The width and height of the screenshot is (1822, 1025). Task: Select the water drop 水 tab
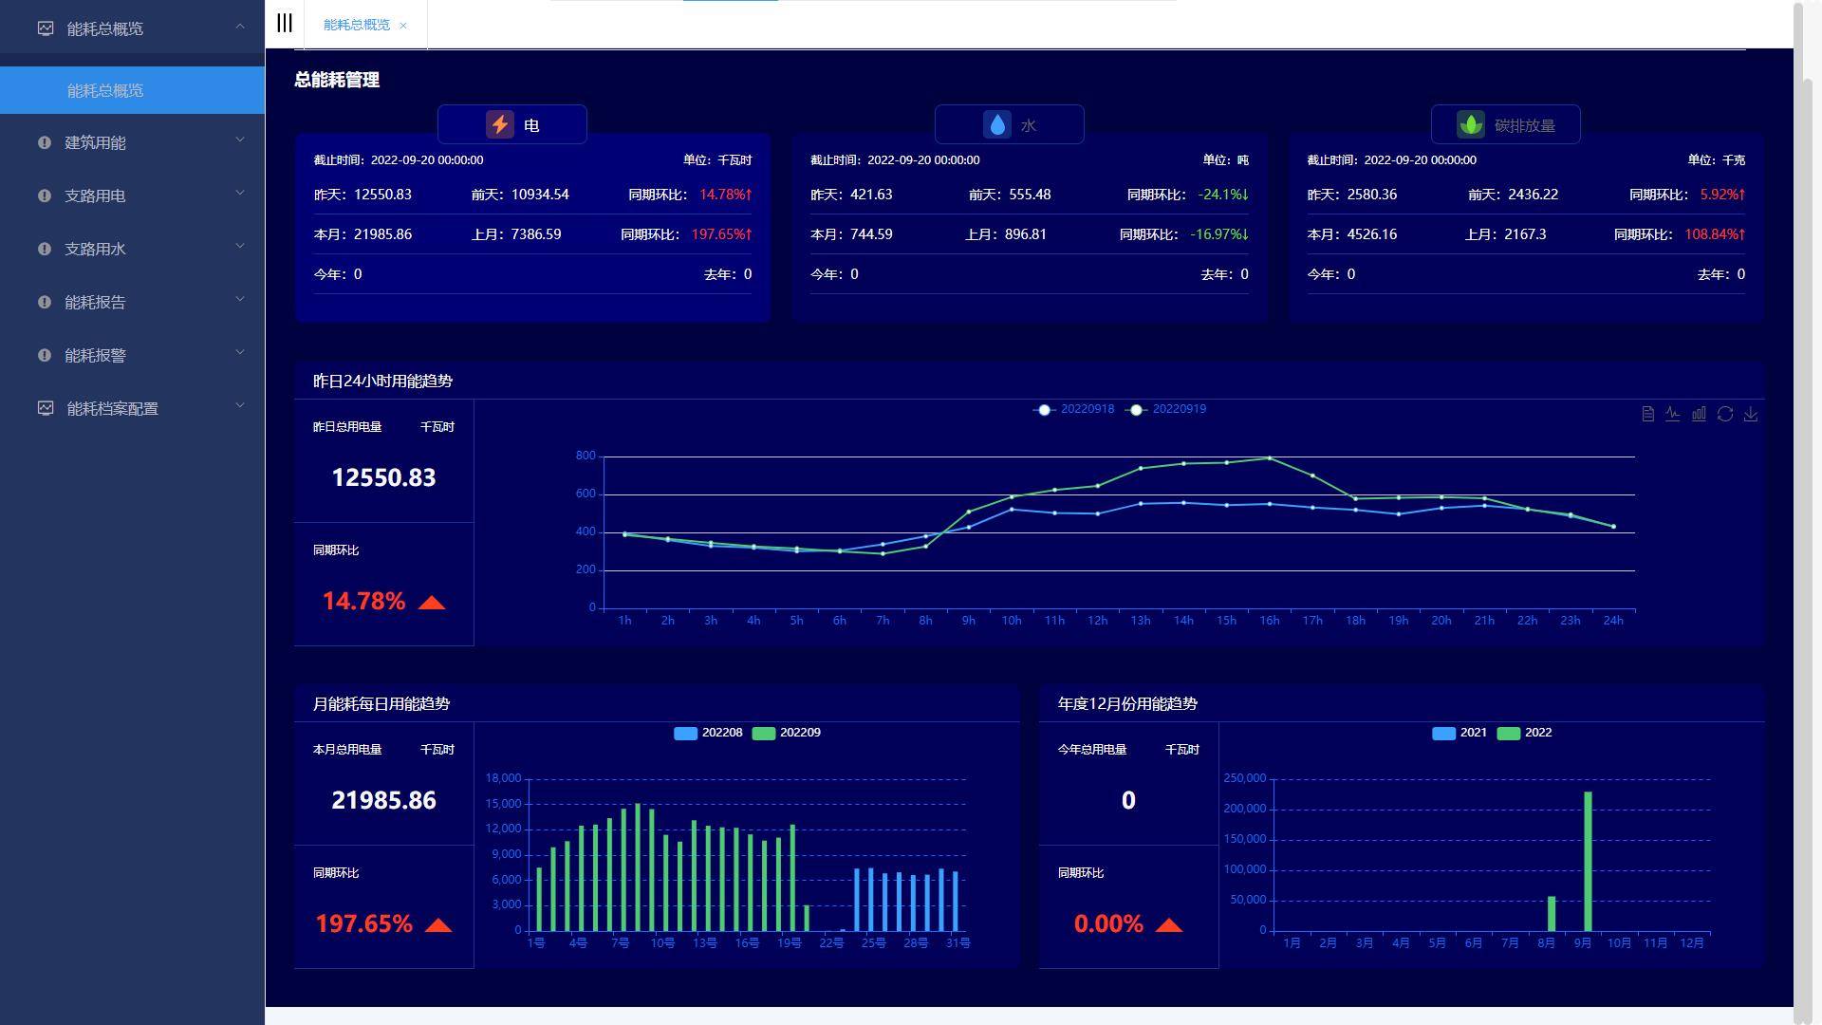point(1009,125)
